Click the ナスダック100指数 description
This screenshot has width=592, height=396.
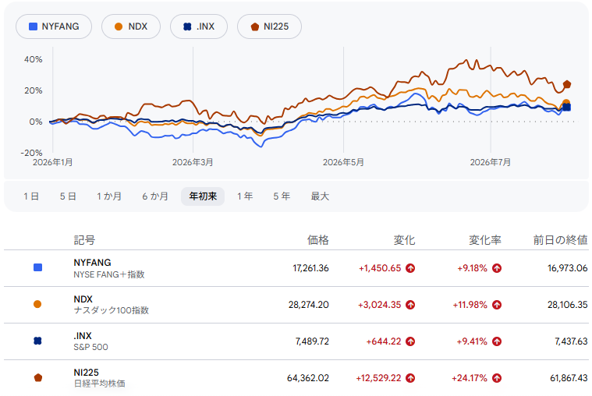(112, 310)
